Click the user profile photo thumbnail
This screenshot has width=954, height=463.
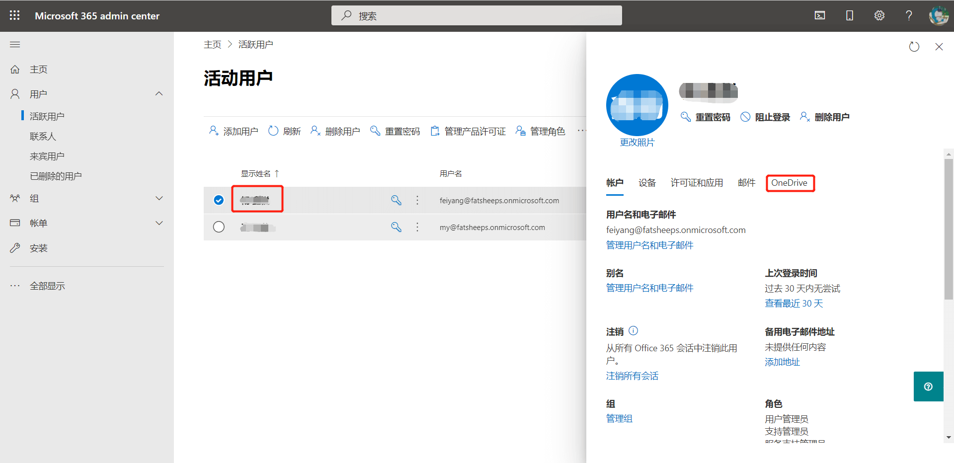coord(637,105)
